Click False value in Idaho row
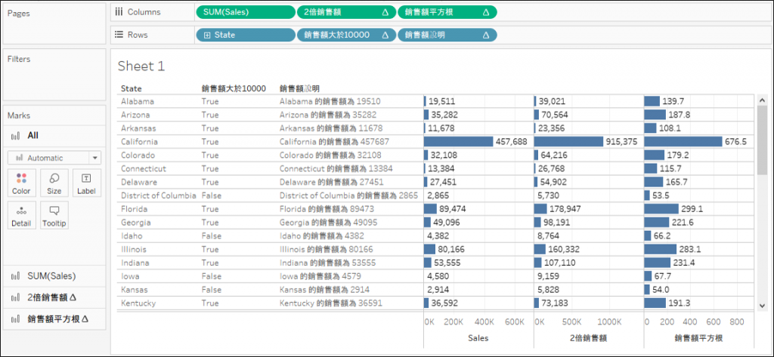This screenshot has height=357, width=774. tap(212, 236)
